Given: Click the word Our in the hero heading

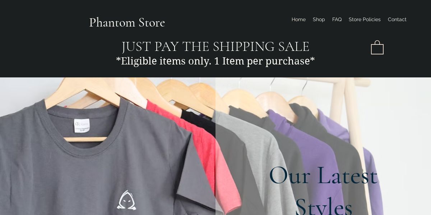Looking at the screenshot, I should click(x=289, y=175).
